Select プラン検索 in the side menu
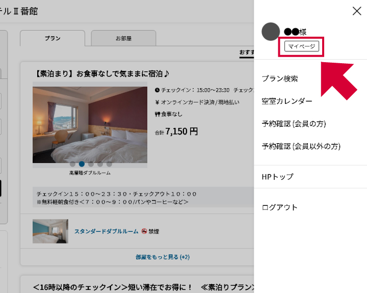Viewport: 367px width, 293px height. point(279,78)
